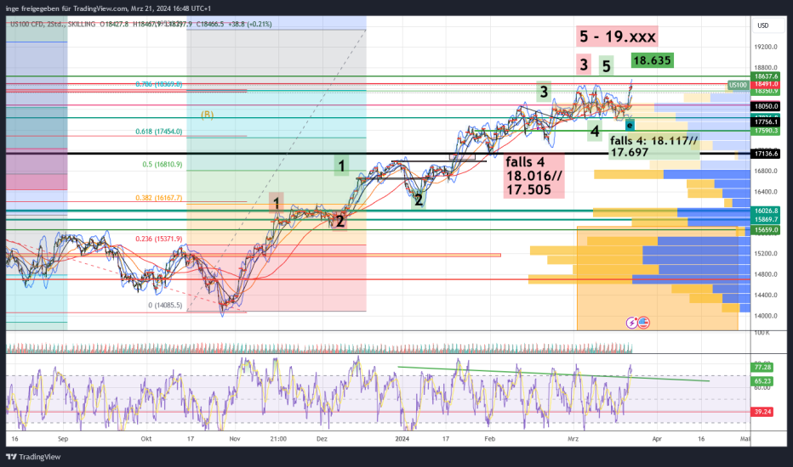Click the 77.28 RSI value label
The height and width of the screenshot is (467, 793).
coord(762,366)
